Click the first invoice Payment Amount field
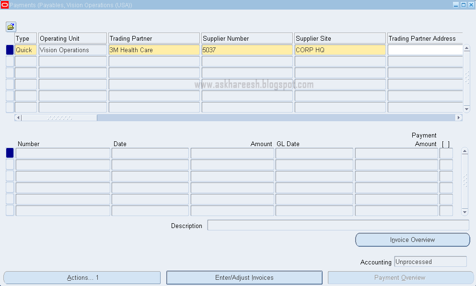The width and height of the screenshot is (476, 286). coord(396,153)
